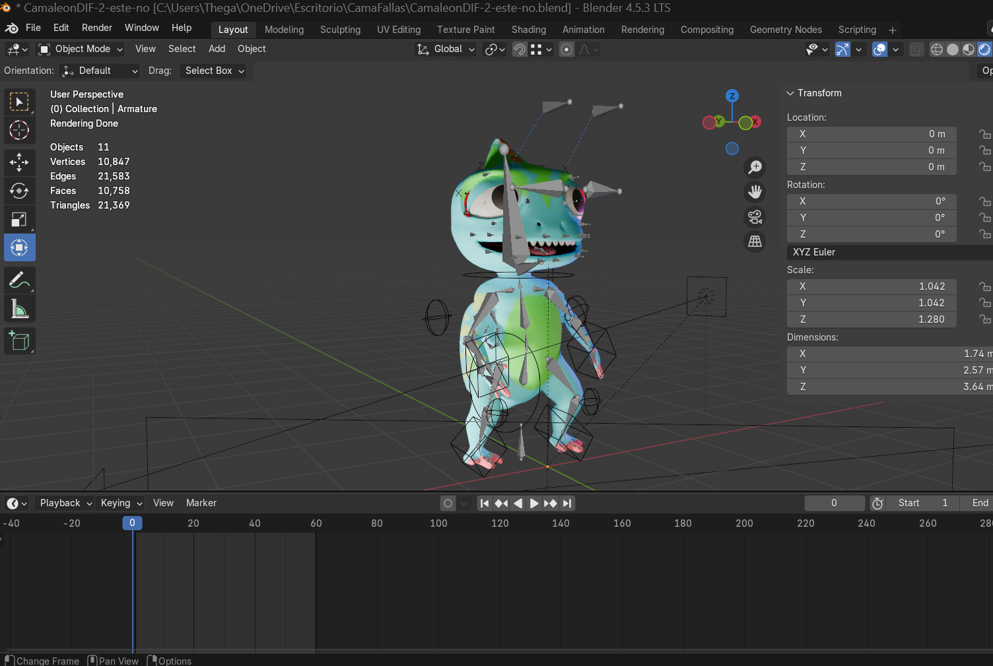Toggle snapping magnet in header
This screenshot has height=666, width=993.
pyautogui.click(x=520, y=50)
